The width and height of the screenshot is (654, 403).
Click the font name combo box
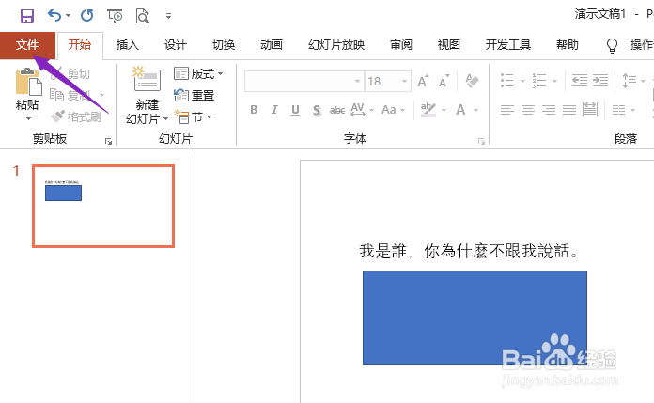[x=304, y=82]
